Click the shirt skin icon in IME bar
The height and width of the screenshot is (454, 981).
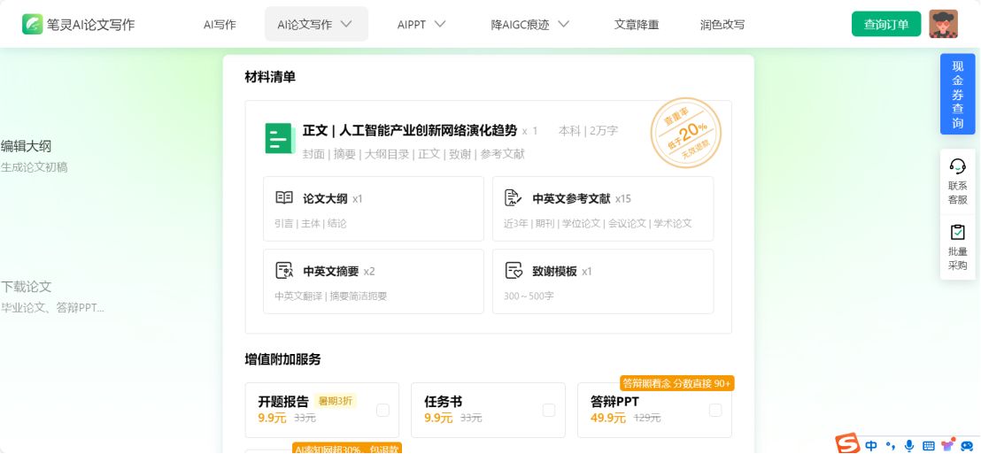(x=947, y=445)
